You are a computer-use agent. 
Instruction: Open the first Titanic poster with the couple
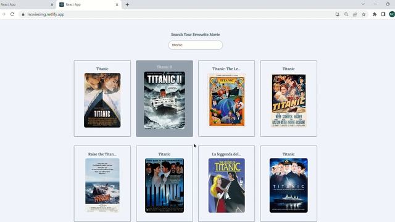102,100
